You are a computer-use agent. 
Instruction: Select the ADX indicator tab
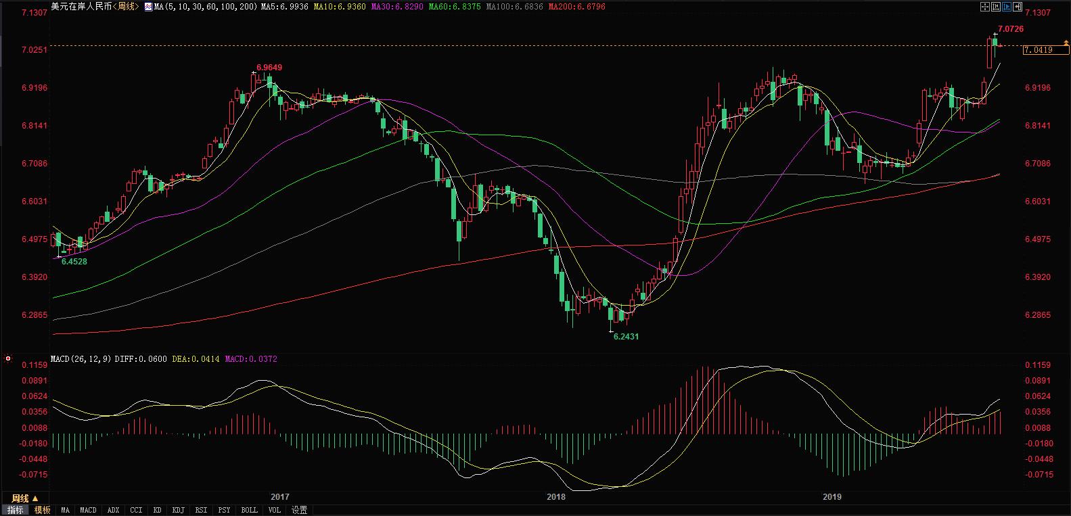click(113, 510)
